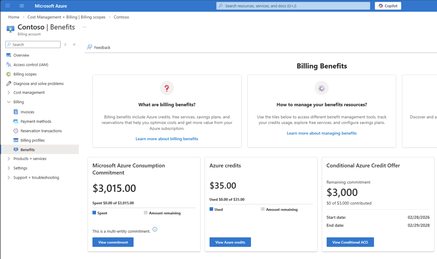
Task: Open Learn more about billing benefits link
Action: (167, 139)
